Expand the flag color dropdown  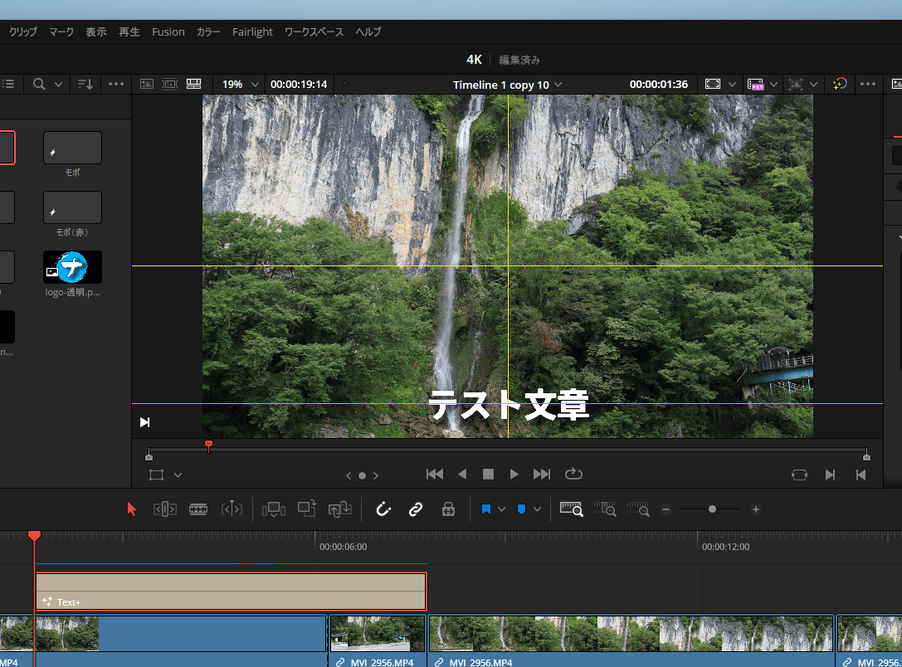[x=502, y=509]
